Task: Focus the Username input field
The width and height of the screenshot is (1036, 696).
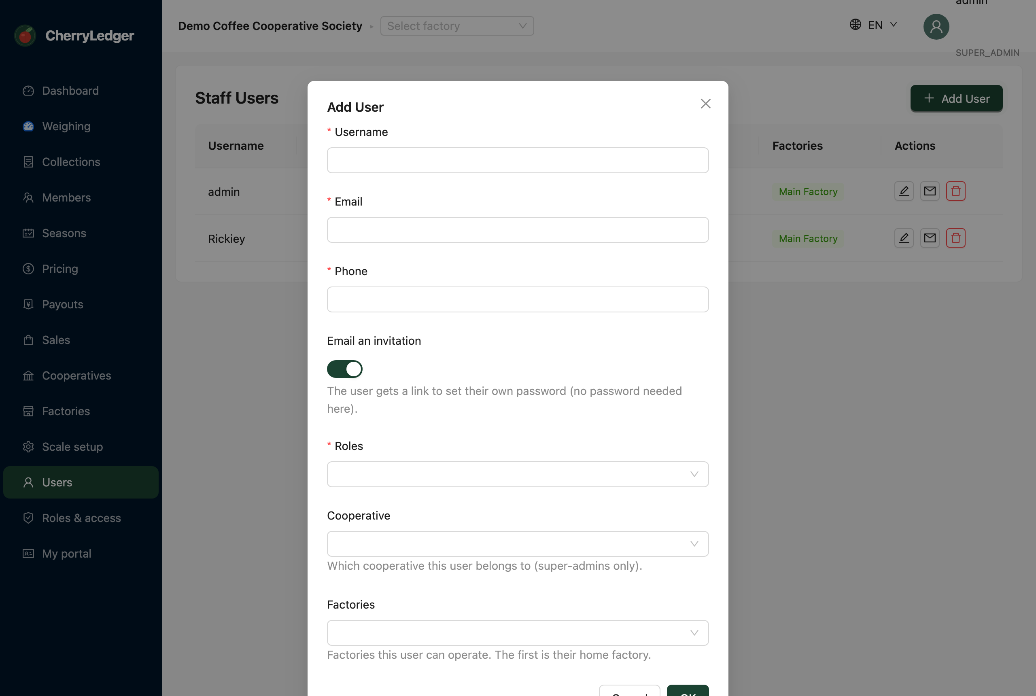Action: tap(518, 160)
